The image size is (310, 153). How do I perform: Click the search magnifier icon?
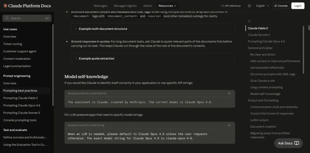(7, 18)
